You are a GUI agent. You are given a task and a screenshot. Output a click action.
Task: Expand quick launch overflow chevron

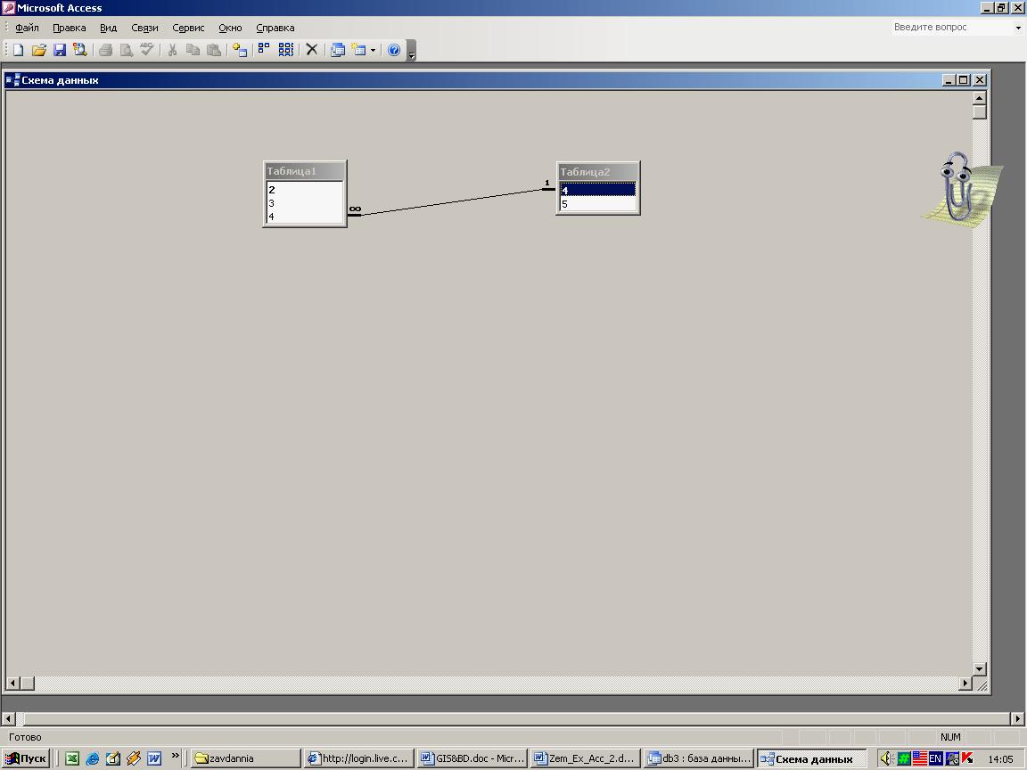(175, 756)
